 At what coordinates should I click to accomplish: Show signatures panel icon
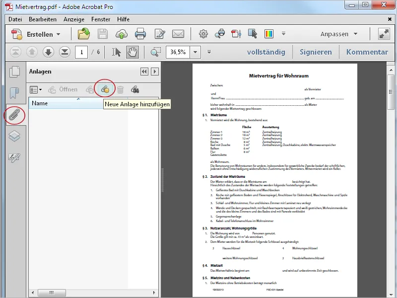click(14, 157)
